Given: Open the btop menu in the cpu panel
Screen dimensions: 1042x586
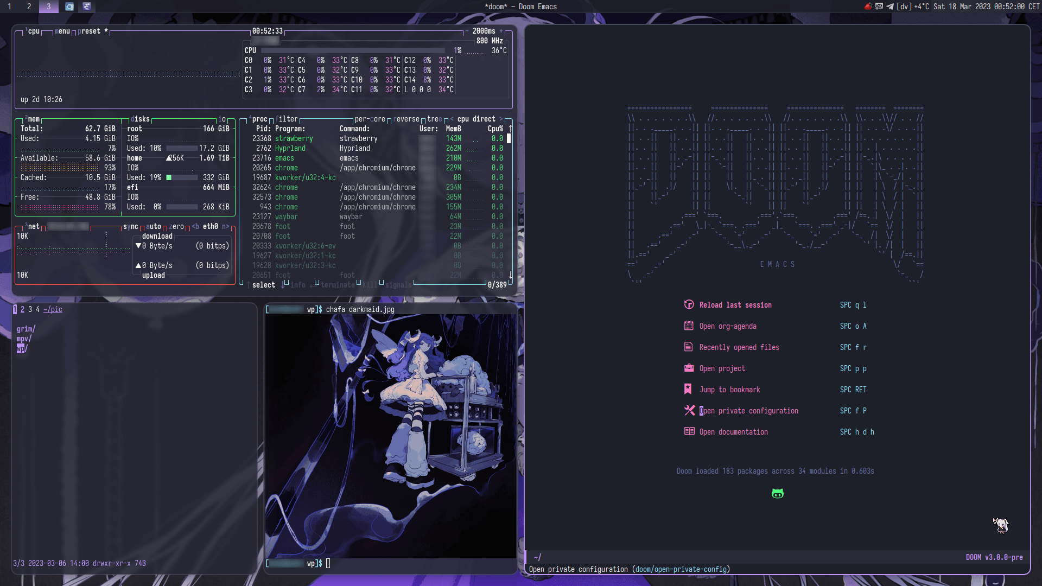Looking at the screenshot, I should 62,31.
